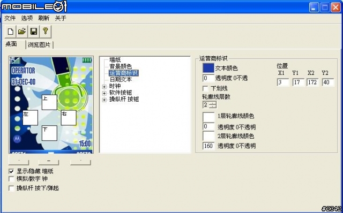343x213 pixels.
Task: Select 日期文本 in the tree
Action: tap(121, 79)
